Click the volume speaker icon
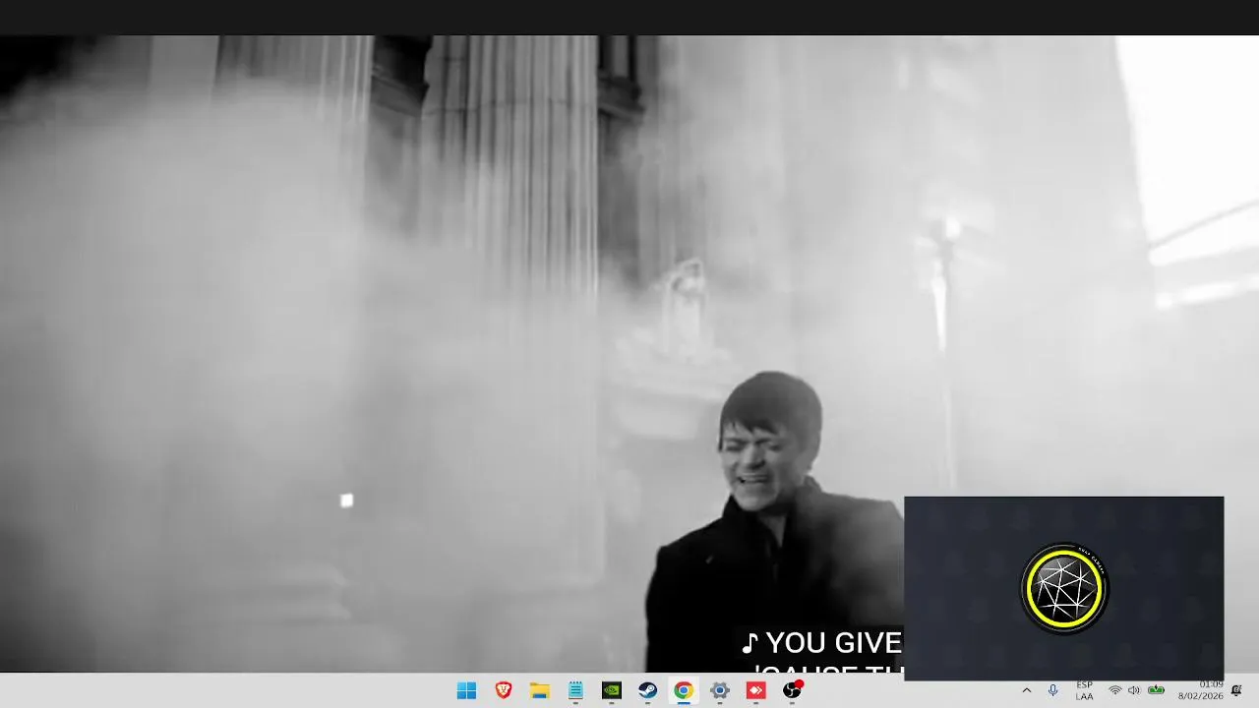 1134,690
